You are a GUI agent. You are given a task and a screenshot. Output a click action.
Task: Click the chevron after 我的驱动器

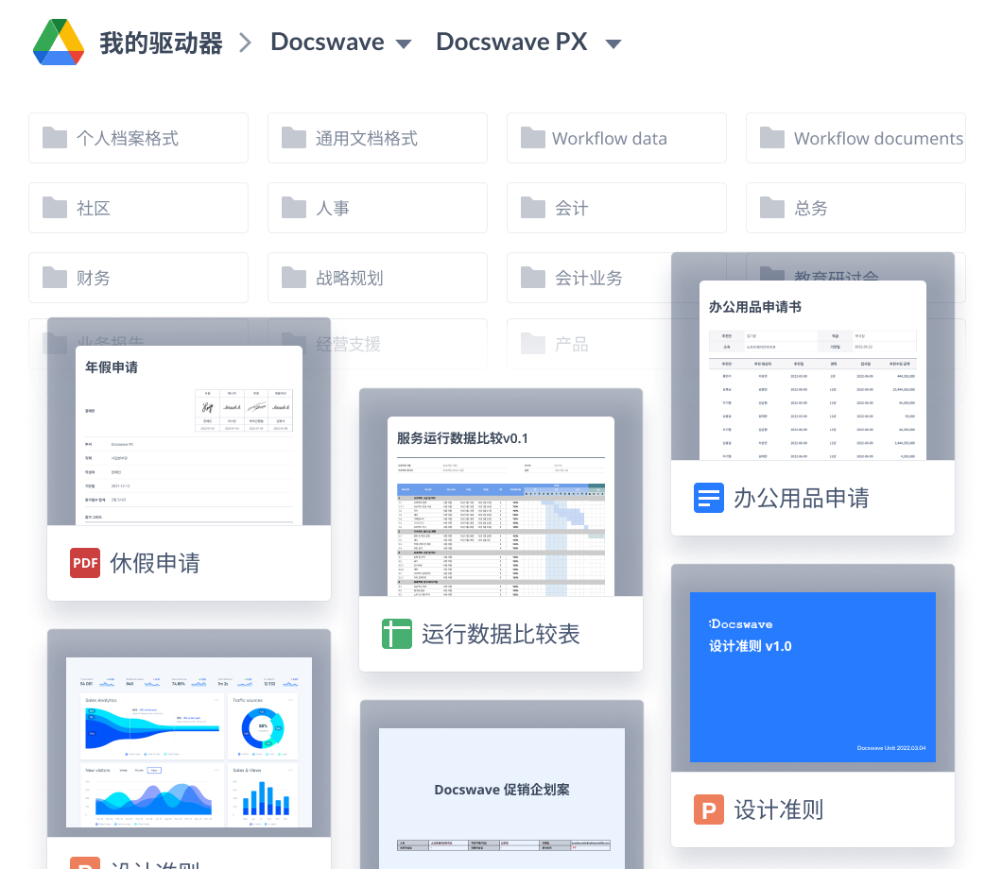tap(246, 43)
